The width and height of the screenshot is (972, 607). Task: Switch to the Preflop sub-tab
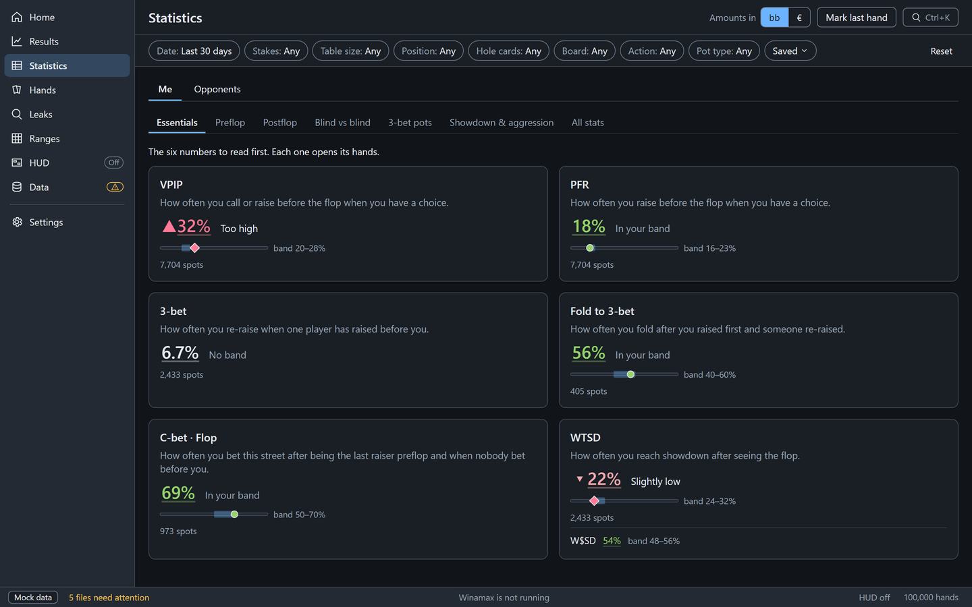pos(230,122)
